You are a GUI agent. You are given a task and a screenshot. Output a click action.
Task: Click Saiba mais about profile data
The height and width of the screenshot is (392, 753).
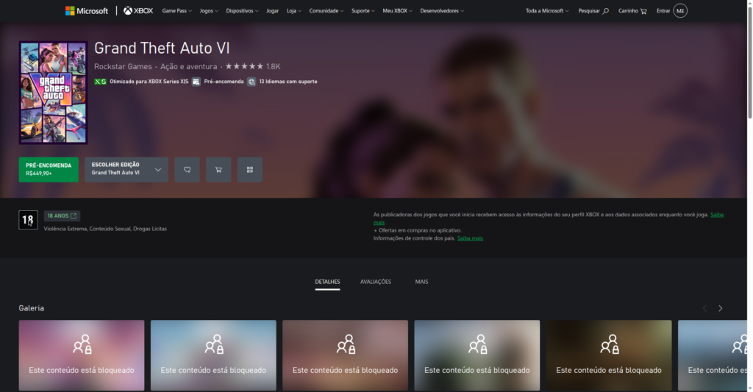pos(716,215)
